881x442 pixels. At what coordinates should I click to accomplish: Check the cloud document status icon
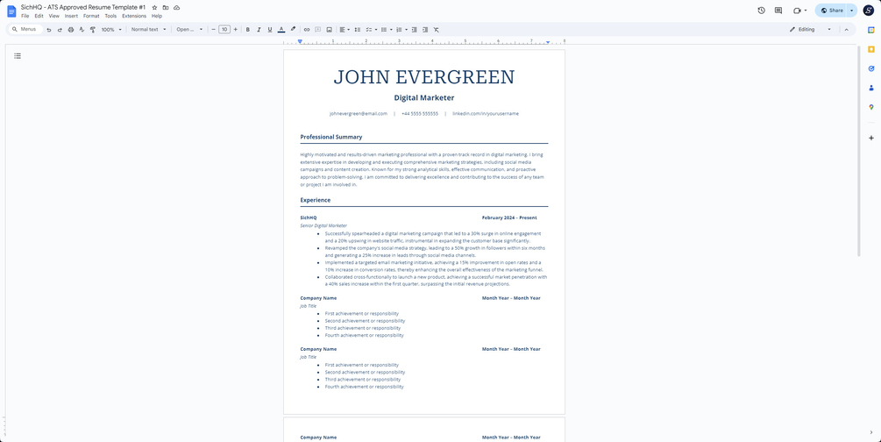pyautogui.click(x=176, y=8)
